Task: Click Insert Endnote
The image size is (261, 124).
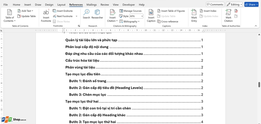Action: click(63, 11)
